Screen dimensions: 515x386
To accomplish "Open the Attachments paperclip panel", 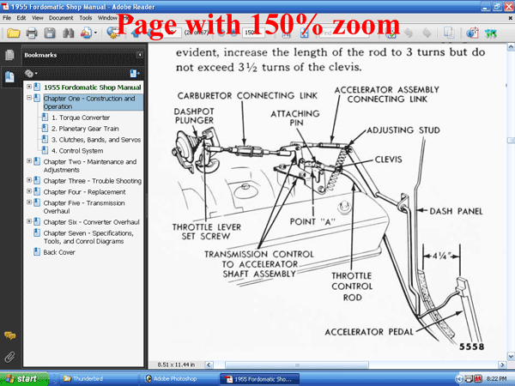I will [x=9, y=357].
